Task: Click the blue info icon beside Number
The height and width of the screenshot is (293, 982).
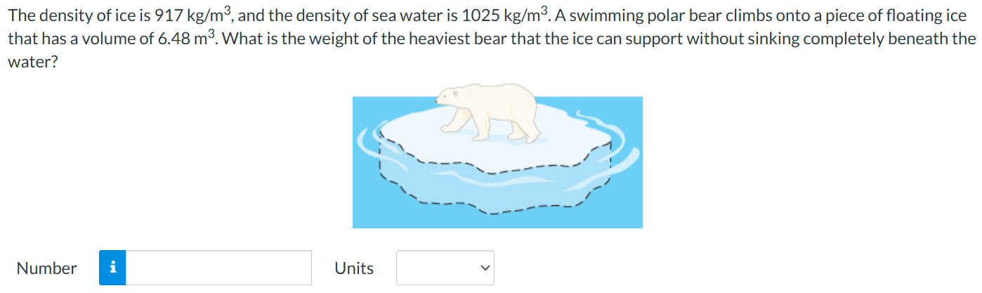Action: [112, 268]
